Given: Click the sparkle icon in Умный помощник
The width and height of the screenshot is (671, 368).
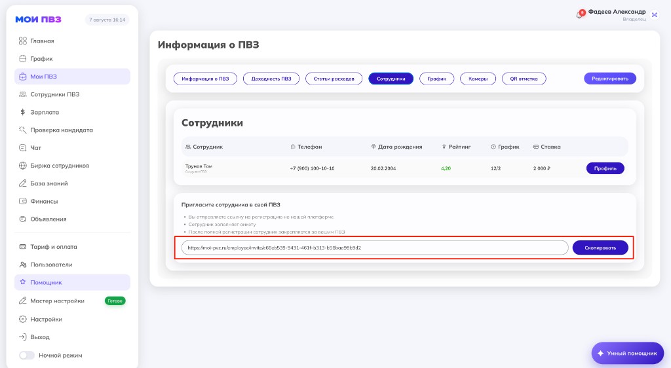Looking at the screenshot, I should 600,354.
